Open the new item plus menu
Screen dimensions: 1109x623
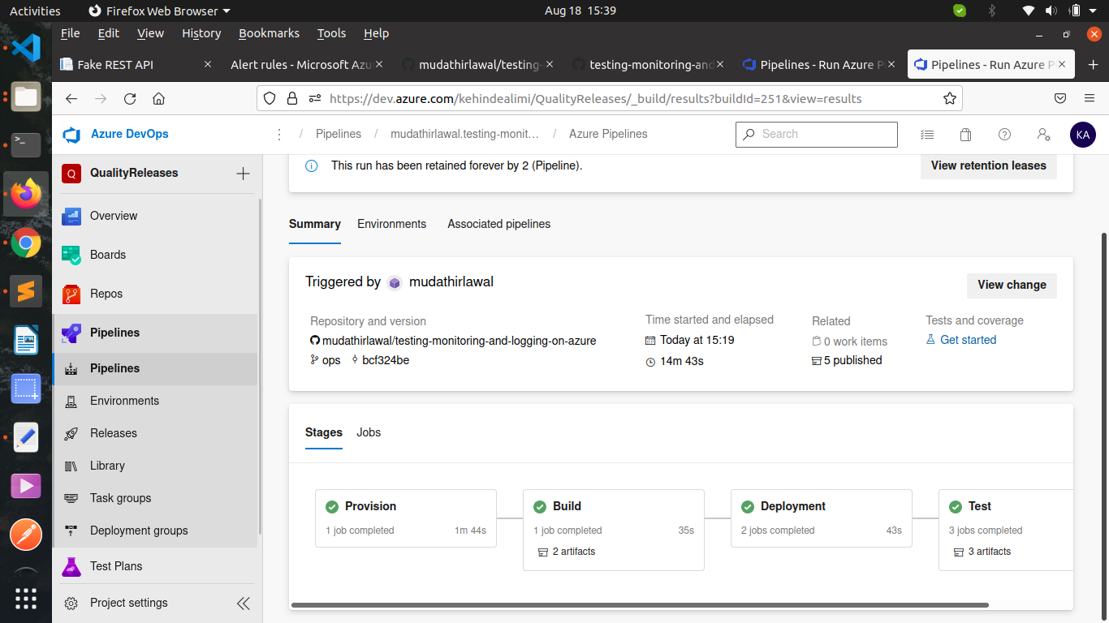243,174
